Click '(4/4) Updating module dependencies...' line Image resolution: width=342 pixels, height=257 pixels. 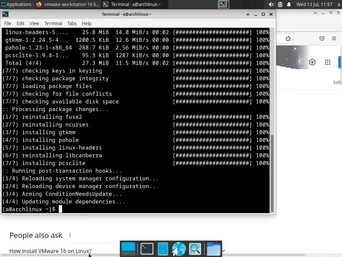(x=64, y=202)
